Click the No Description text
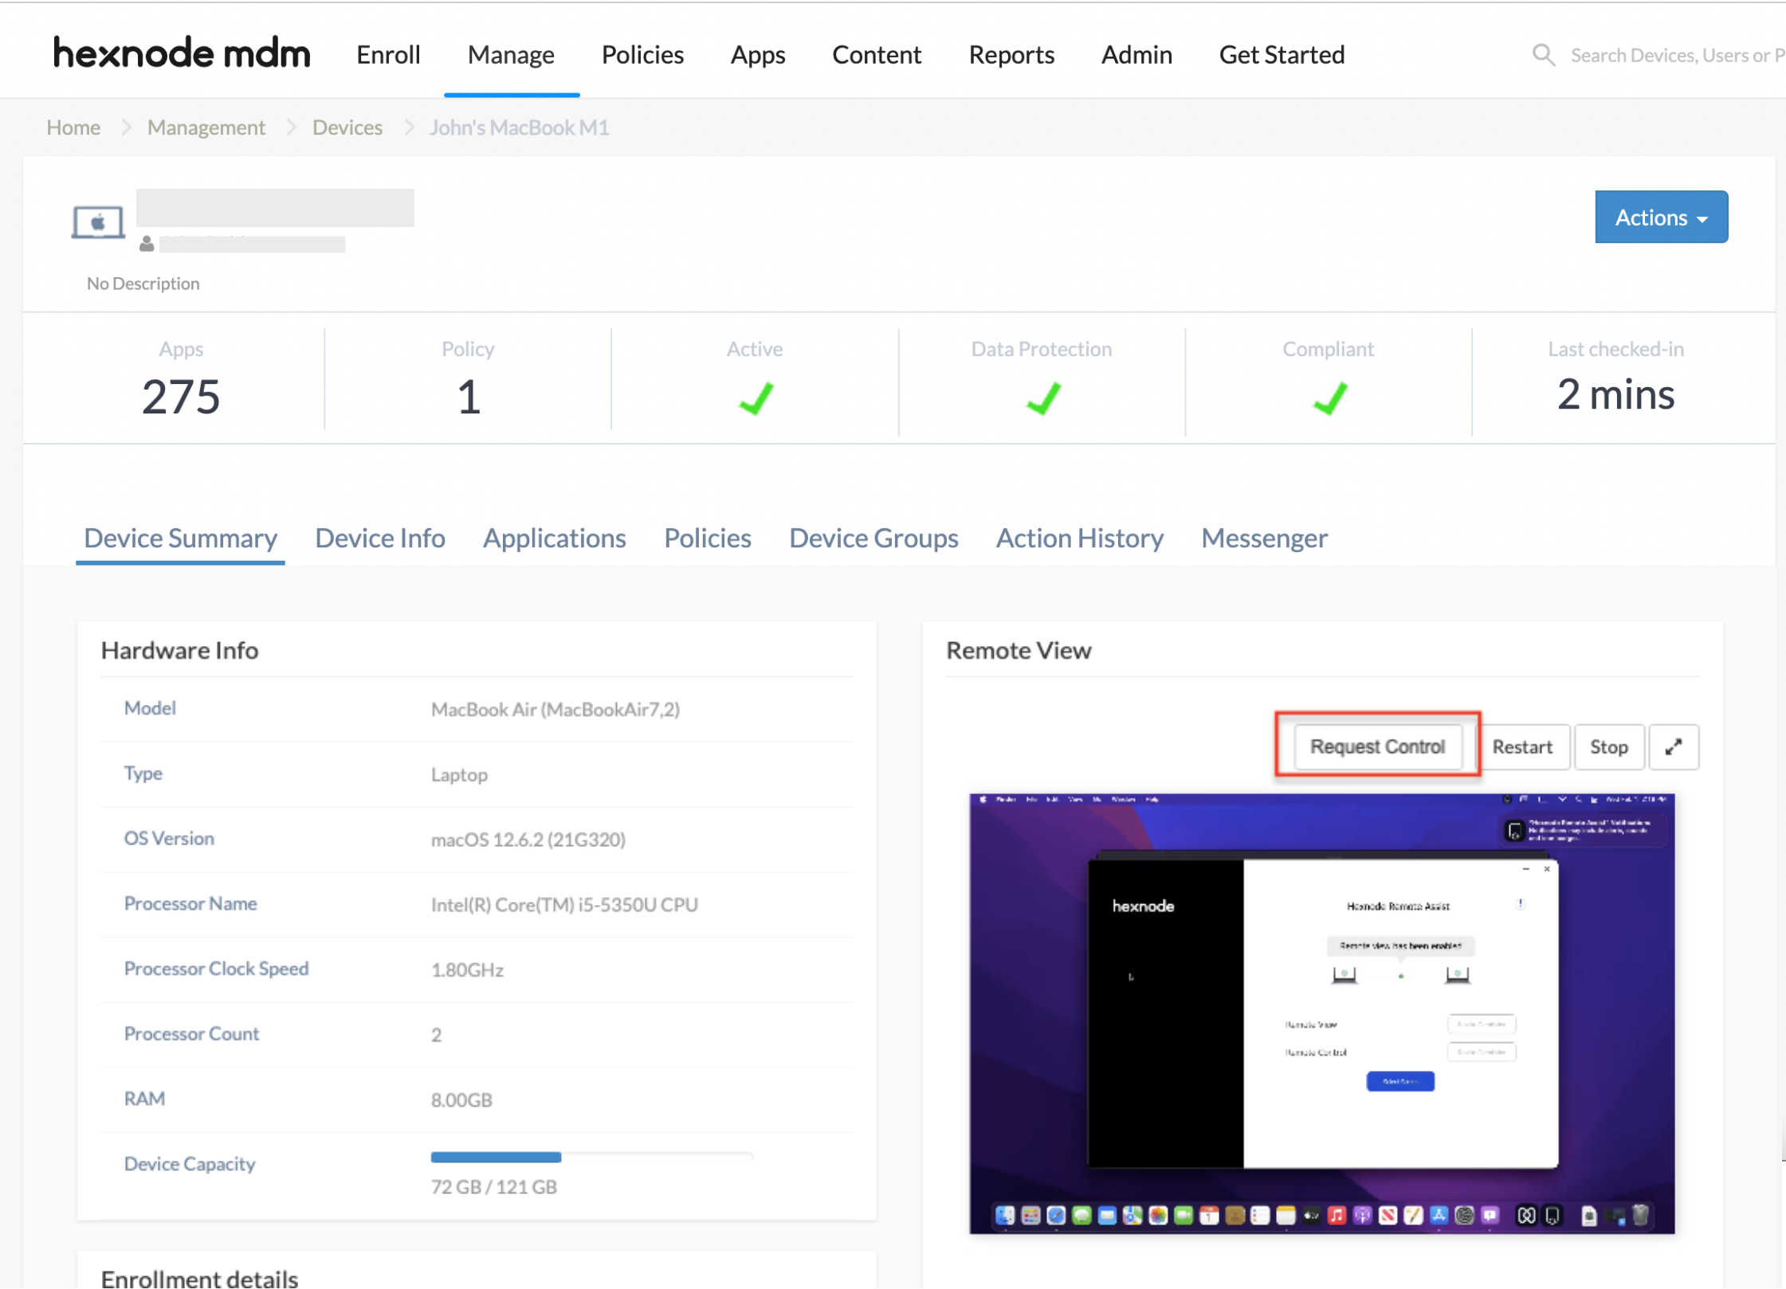Viewport: 1786px width, 1289px height. click(x=143, y=284)
